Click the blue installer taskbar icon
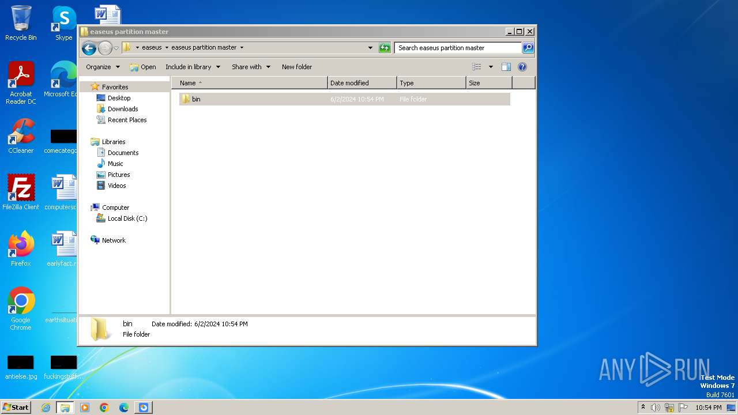The image size is (738, 415). pyautogui.click(x=144, y=408)
